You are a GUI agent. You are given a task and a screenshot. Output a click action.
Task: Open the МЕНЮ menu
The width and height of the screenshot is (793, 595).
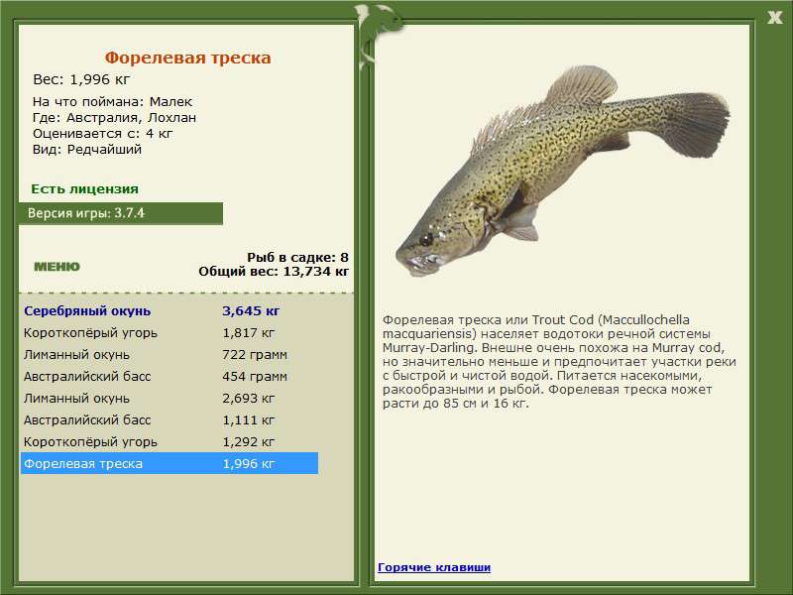(57, 267)
